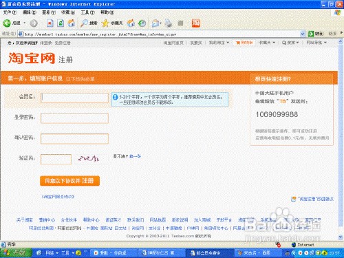Click the Mail envelope icon
Image resolution: width=344 pixels, height=258 pixels.
[x=155, y=23]
